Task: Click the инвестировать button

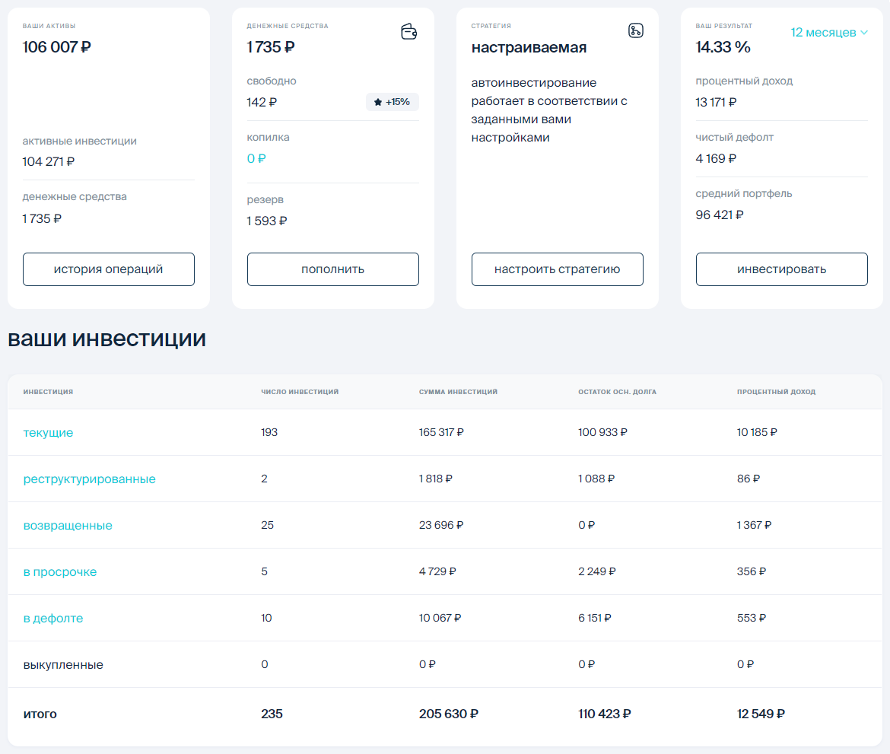Action: (781, 269)
